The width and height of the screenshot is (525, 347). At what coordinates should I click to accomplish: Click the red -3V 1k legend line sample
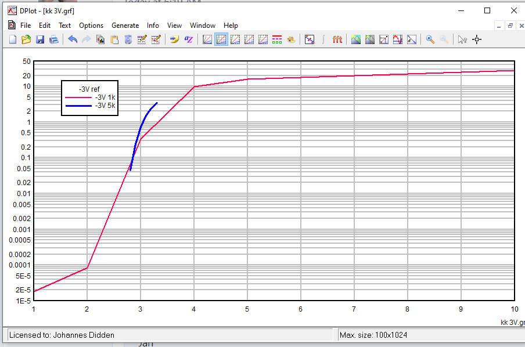click(x=78, y=97)
